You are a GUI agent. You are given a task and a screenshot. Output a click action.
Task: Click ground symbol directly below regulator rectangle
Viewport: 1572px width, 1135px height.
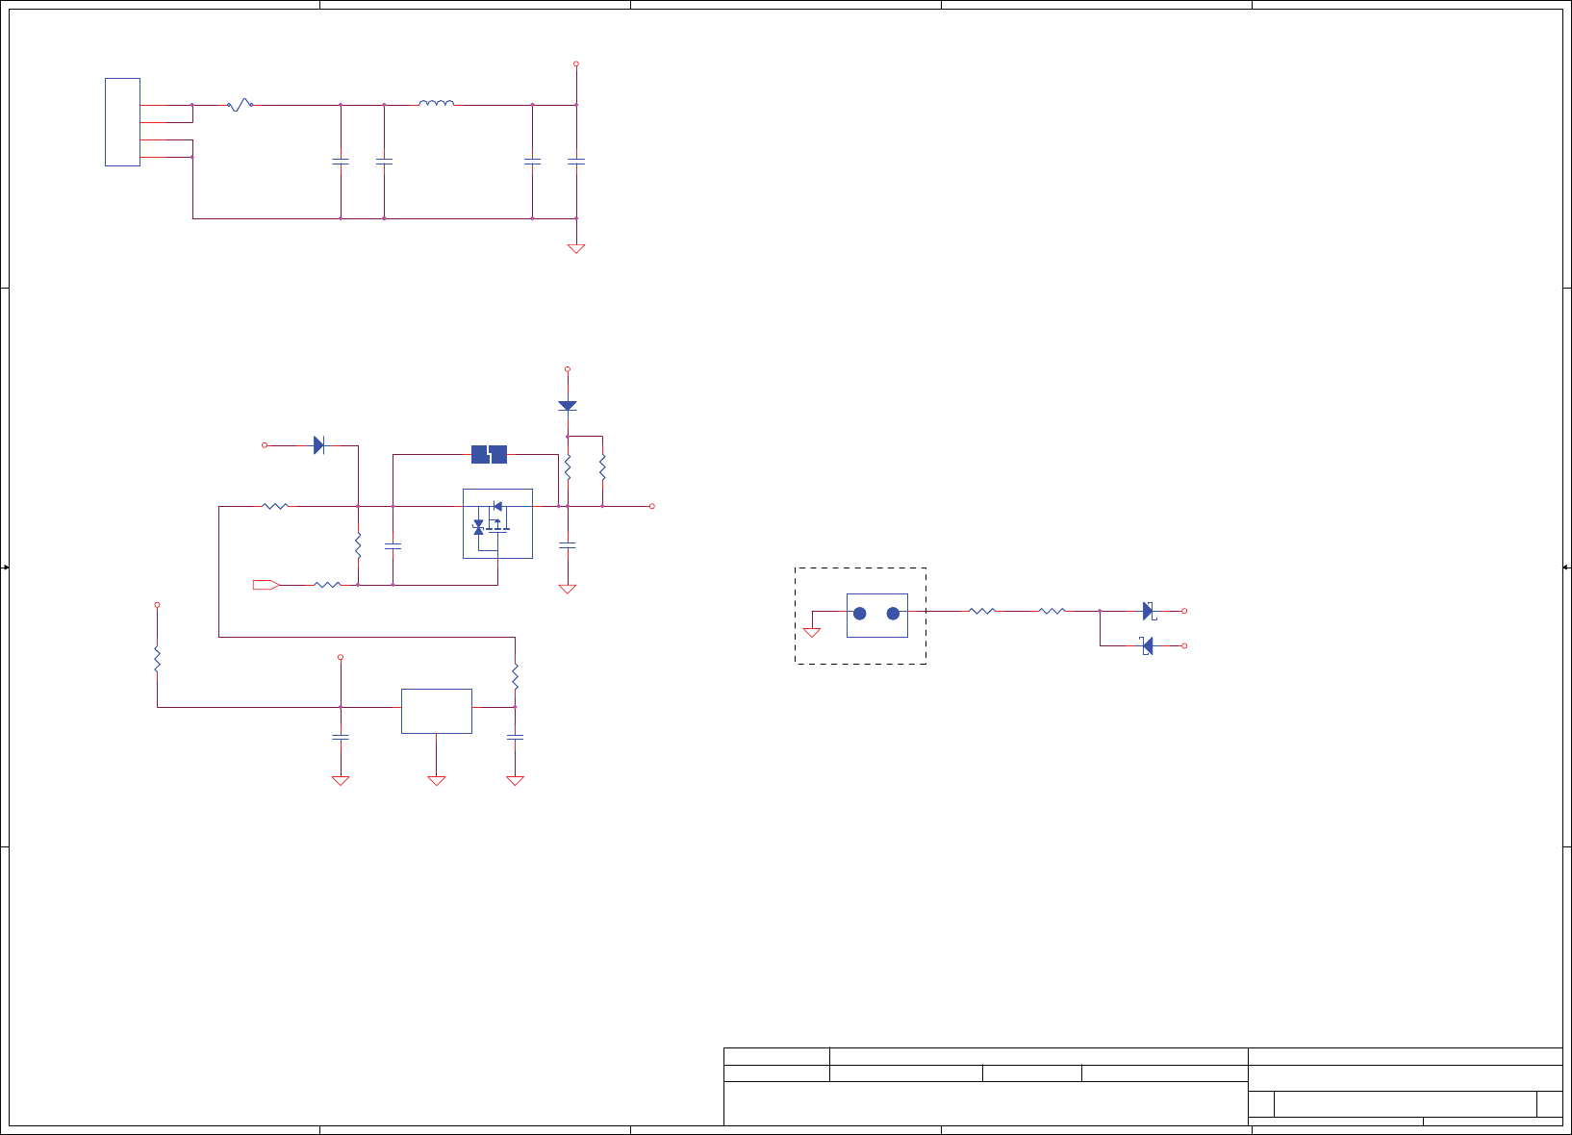point(437,780)
